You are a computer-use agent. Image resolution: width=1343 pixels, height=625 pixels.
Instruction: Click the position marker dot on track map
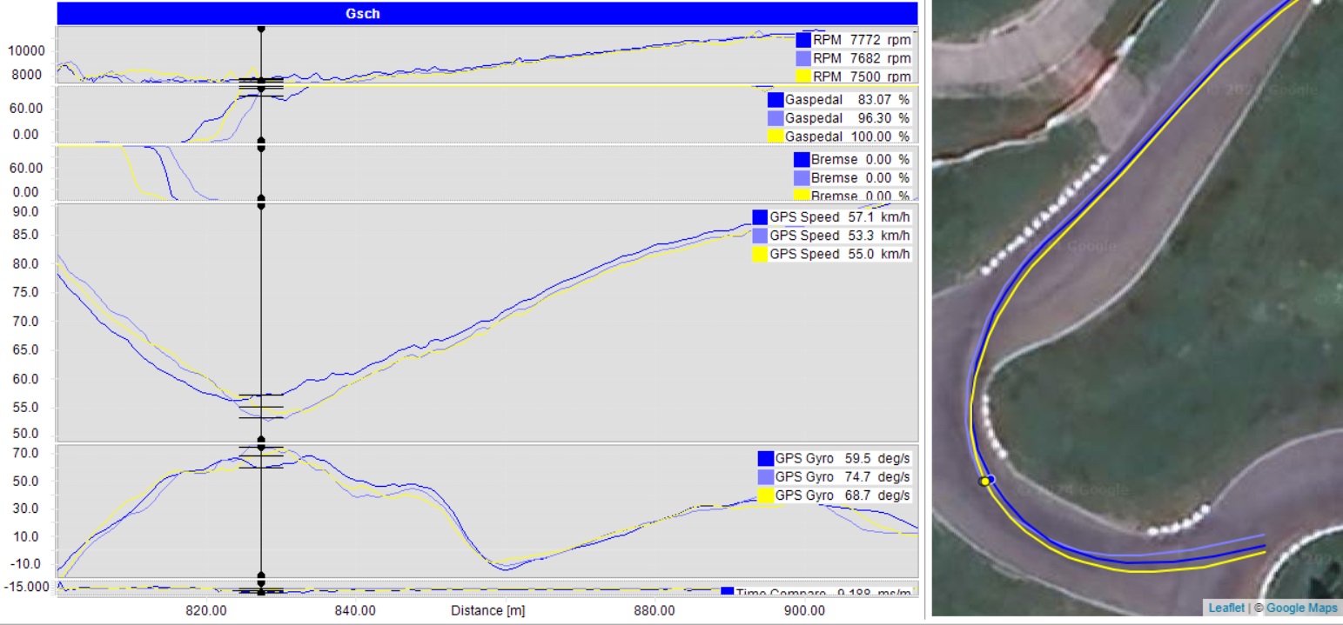click(x=986, y=481)
